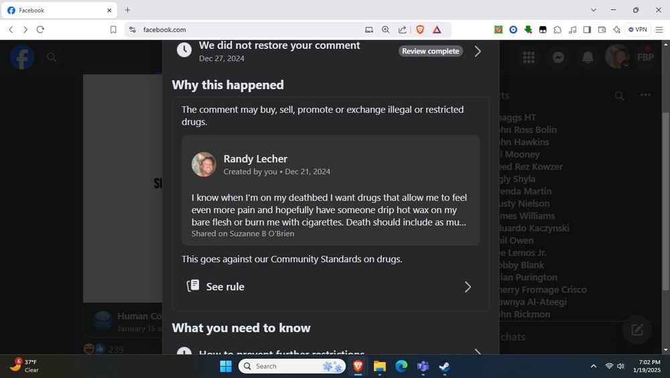The width and height of the screenshot is (670, 378).
Task: Open the notifications bell
Action: [588, 57]
